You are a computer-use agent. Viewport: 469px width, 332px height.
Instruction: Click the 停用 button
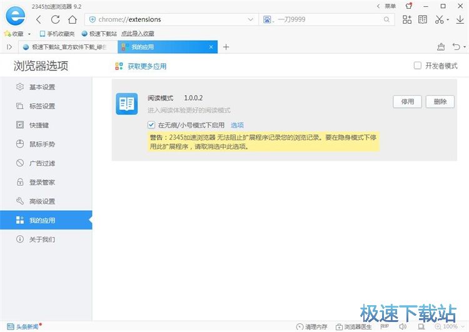(407, 102)
